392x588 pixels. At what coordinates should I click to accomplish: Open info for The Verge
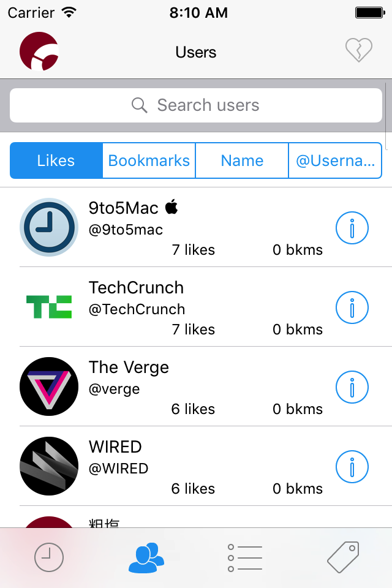(352, 387)
